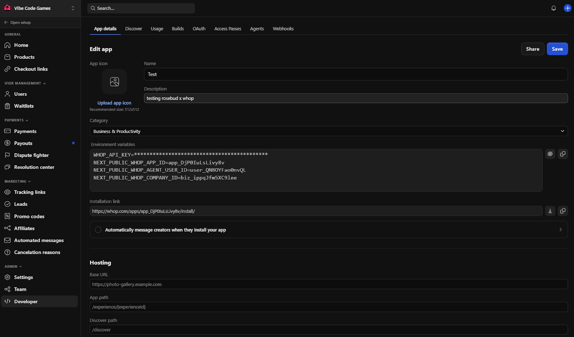Switch to the OAuth tab
The height and width of the screenshot is (337, 574).
click(199, 29)
